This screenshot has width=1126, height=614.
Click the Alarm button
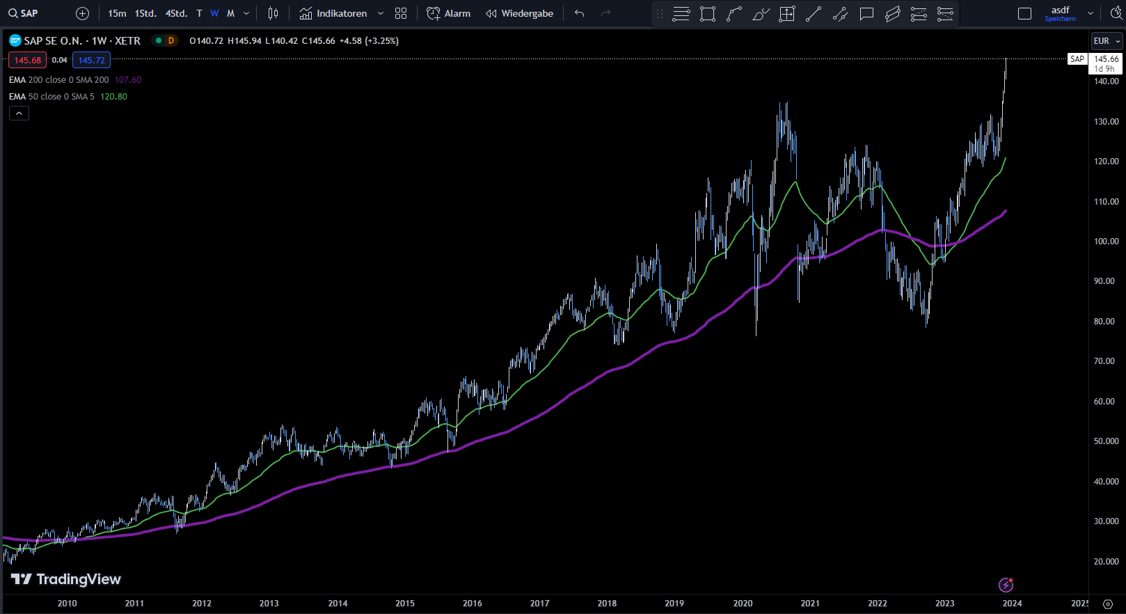coord(448,13)
